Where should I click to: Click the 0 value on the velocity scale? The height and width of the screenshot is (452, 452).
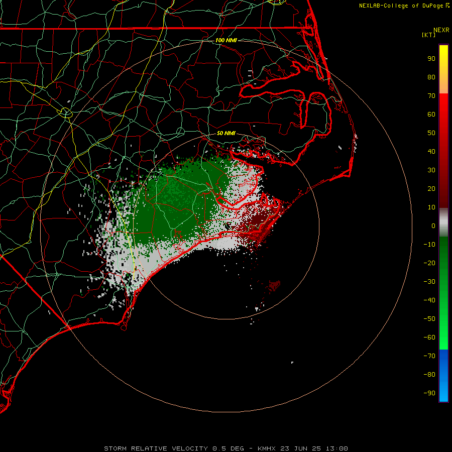(433, 225)
